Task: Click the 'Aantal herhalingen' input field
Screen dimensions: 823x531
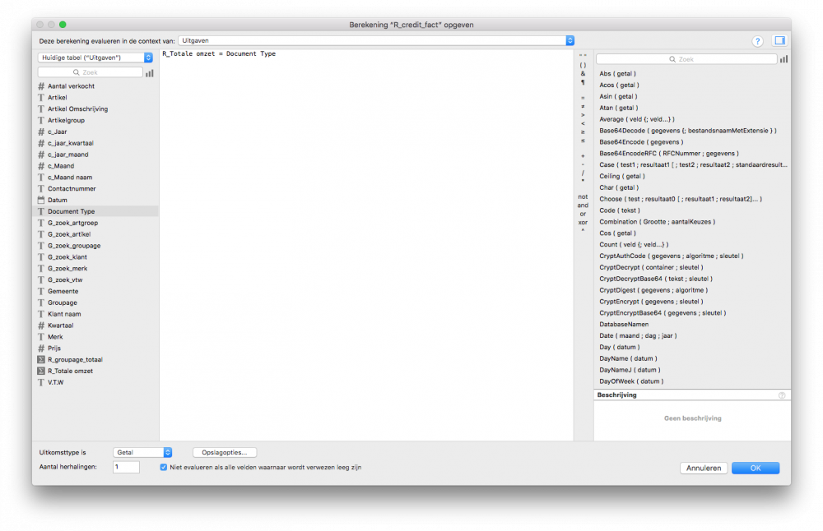Action: point(127,467)
